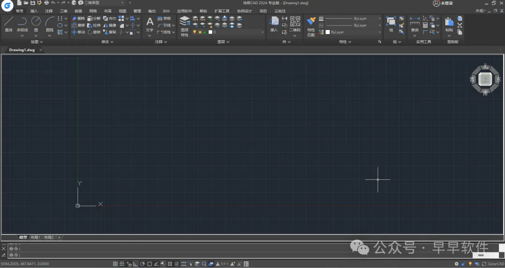Open the layer 0 dropdown list
This screenshot has height=268, width=505.
tap(262, 32)
